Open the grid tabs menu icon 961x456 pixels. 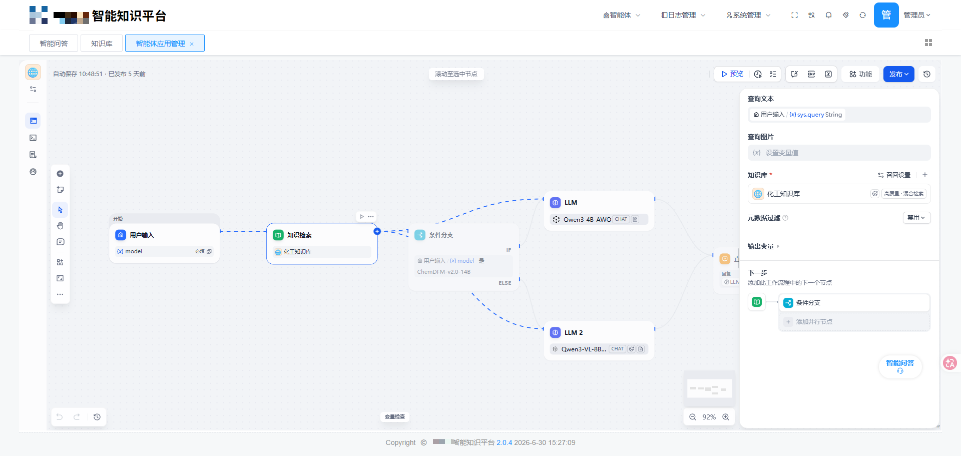pos(928,43)
